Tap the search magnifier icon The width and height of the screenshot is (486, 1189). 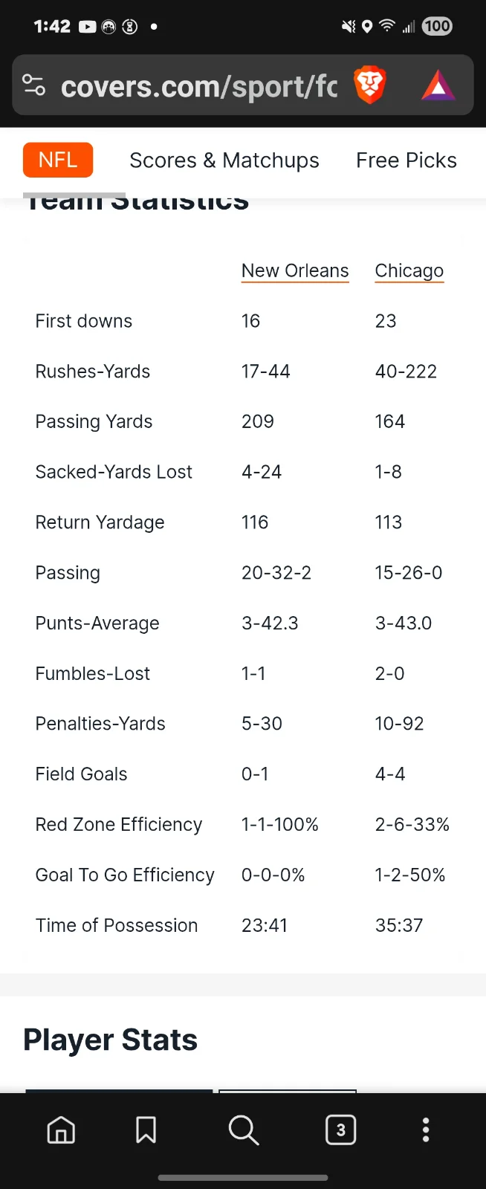pyautogui.click(x=243, y=1130)
